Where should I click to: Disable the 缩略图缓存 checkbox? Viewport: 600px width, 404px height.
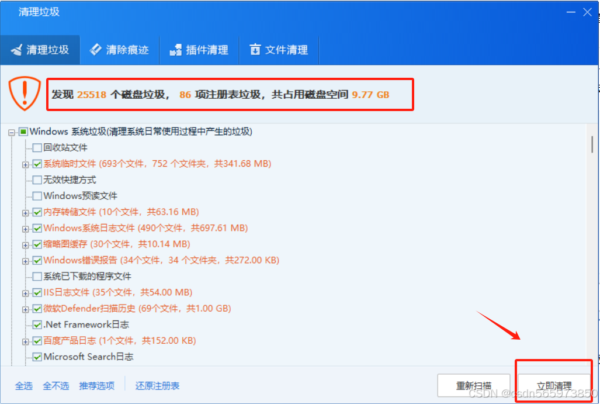37,244
